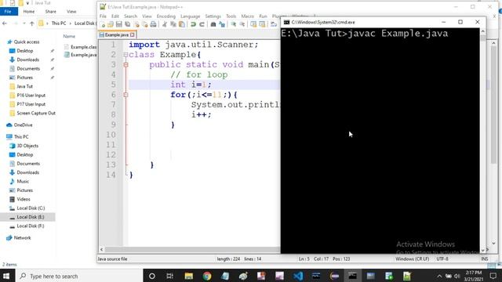Open the Tools menu in Notepad++
This screenshot has height=282, width=502.
coord(231,16)
